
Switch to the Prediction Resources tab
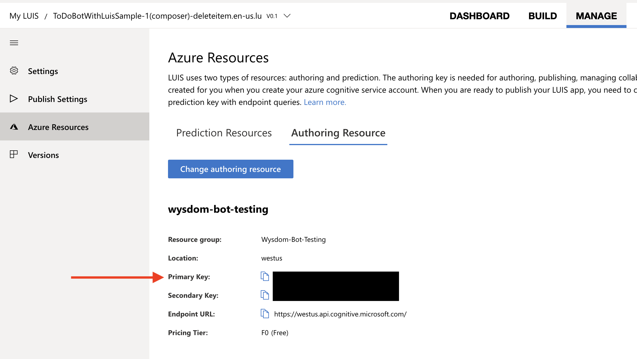pos(224,133)
